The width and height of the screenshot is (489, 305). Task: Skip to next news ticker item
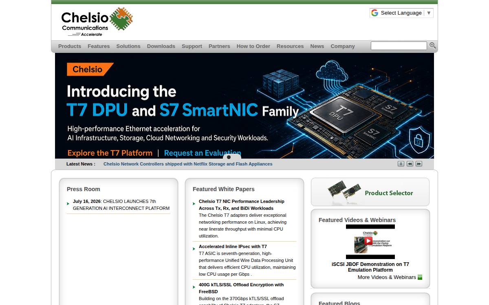pyautogui.click(x=419, y=164)
